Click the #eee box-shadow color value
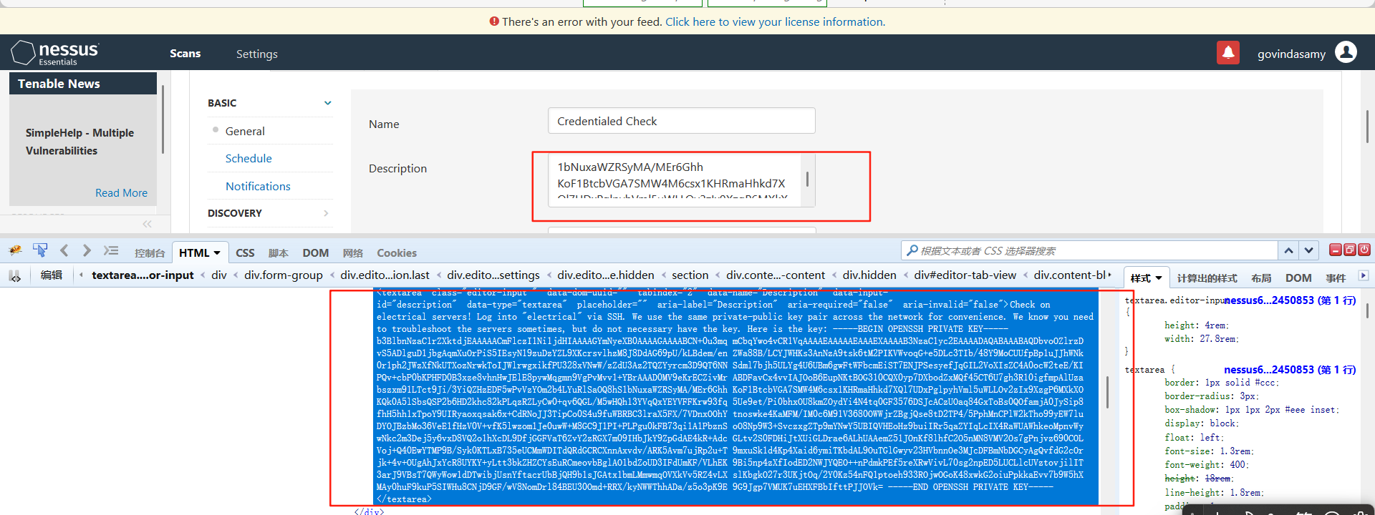 coord(1296,410)
